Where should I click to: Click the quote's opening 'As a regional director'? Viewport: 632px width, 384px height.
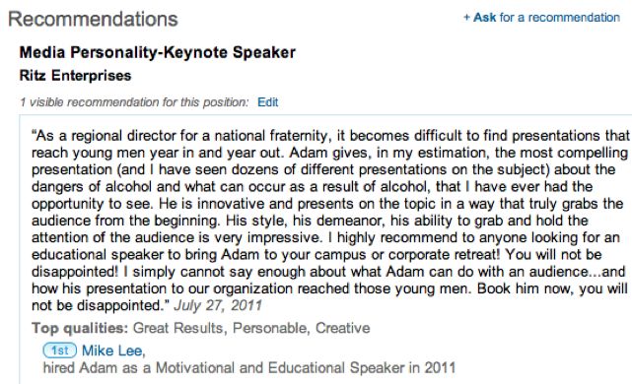pyautogui.click(x=104, y=136)
